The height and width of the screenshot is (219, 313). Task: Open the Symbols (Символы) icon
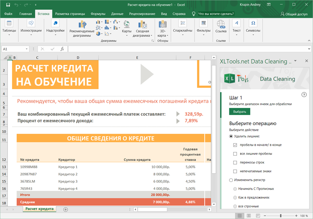(x=253, y=24)
